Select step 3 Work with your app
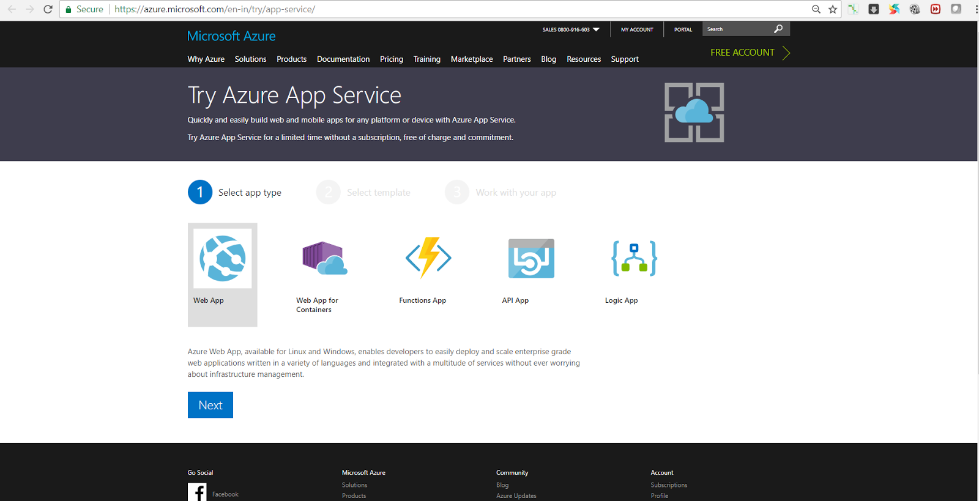This screenshot has width=979, height=501. (501, 192)
